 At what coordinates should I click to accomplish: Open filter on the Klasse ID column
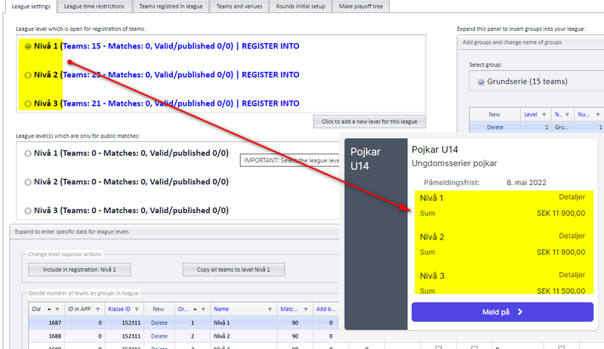(x=137, y=309)
